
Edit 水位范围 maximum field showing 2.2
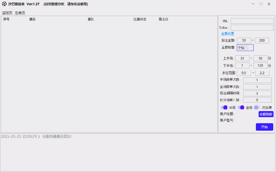tap(262, 73)
